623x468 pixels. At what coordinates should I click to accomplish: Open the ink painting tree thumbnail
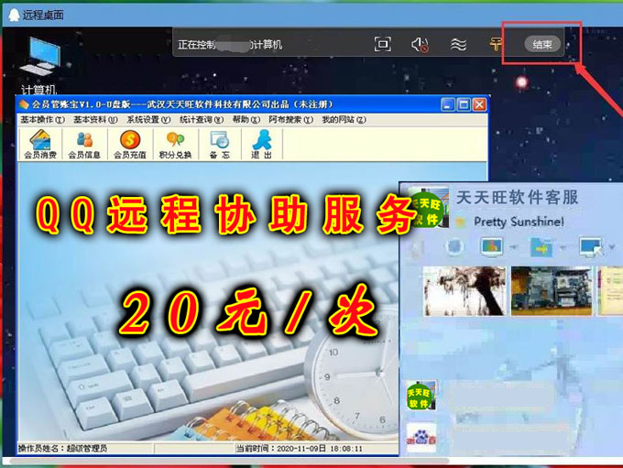coord(465,291)
